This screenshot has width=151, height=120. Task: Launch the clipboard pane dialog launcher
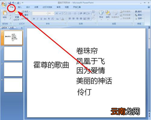[x=11, y=24]
